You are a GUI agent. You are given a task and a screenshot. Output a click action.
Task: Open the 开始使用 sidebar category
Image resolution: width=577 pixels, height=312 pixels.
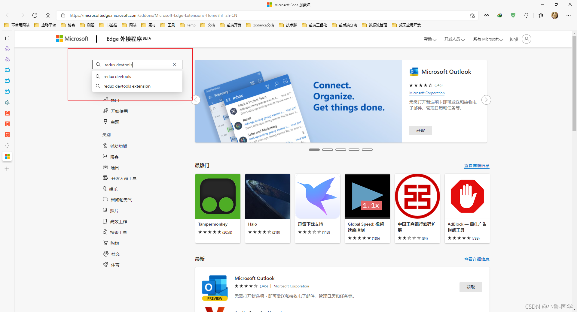[116, 111]
